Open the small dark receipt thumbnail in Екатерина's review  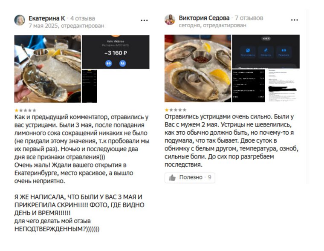90,86
